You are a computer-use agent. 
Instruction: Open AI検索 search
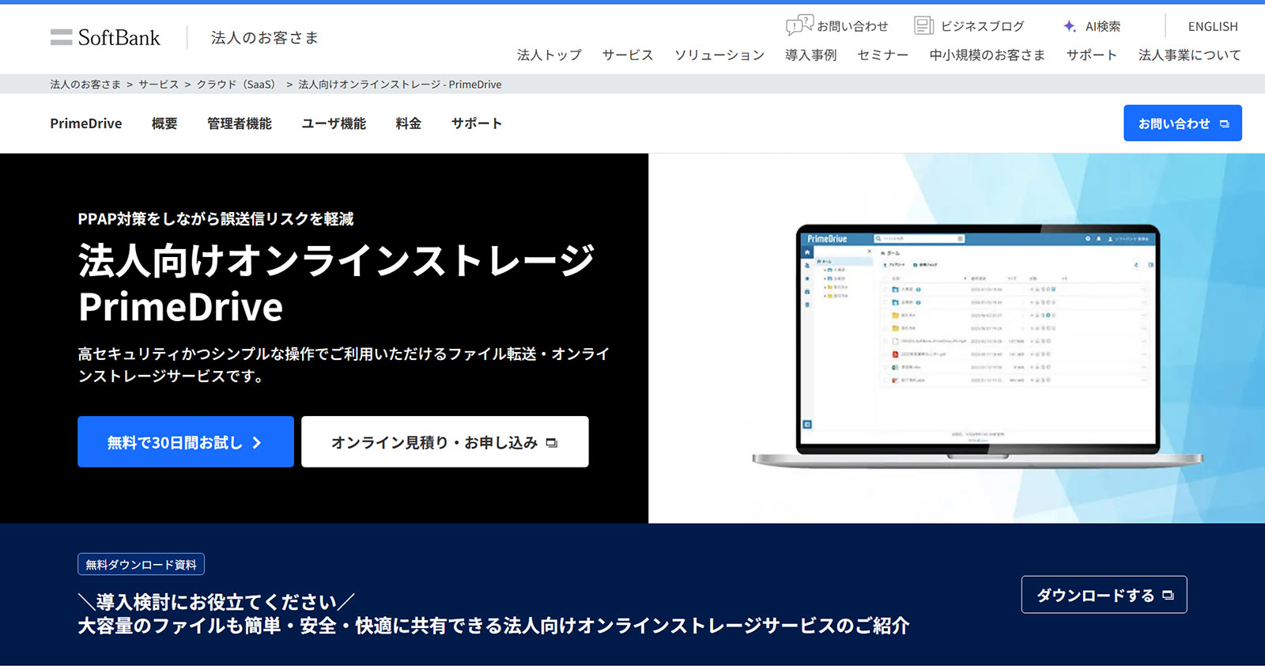point(1102,26)
